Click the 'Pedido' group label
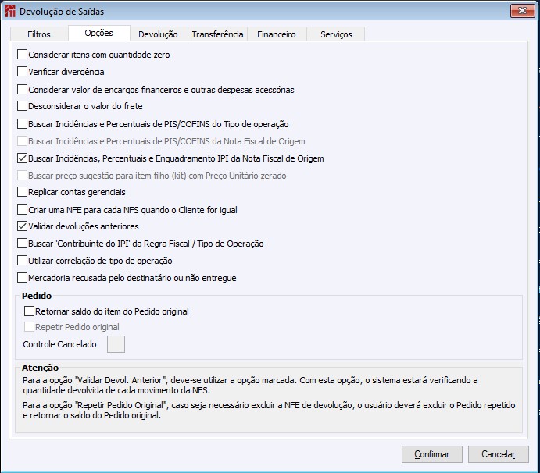Viewport: 540px width, 473px height. point(37,296)
